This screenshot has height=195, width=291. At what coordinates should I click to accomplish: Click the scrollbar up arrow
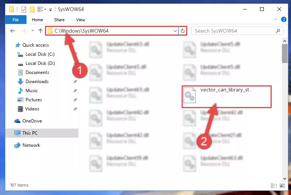coord(285,41)
